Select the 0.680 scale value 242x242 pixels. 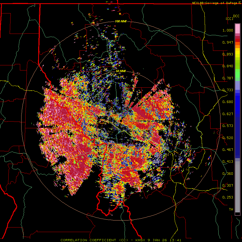(228, 102)
